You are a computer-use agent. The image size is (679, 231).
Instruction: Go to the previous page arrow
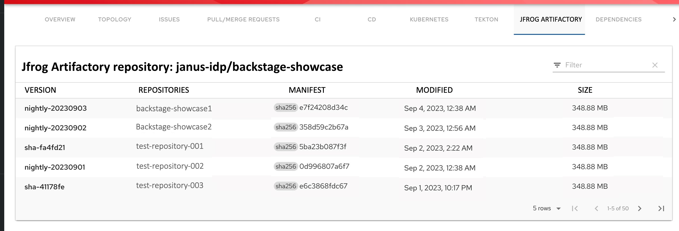pos(596,209)
